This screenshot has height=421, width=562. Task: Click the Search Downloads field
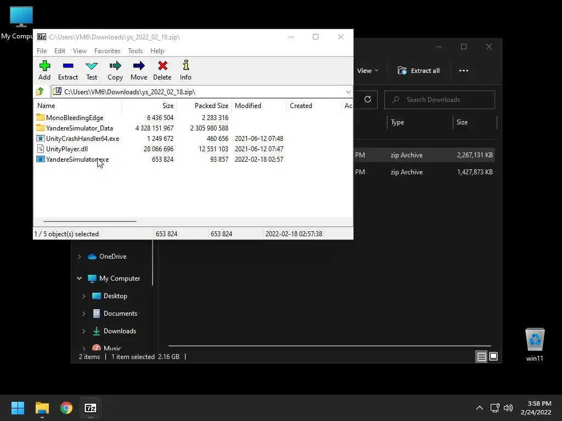(440, 100)
